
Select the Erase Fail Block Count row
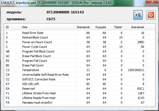pos(79,56)
